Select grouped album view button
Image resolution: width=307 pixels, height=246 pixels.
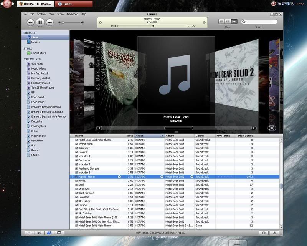pos(228,22)
